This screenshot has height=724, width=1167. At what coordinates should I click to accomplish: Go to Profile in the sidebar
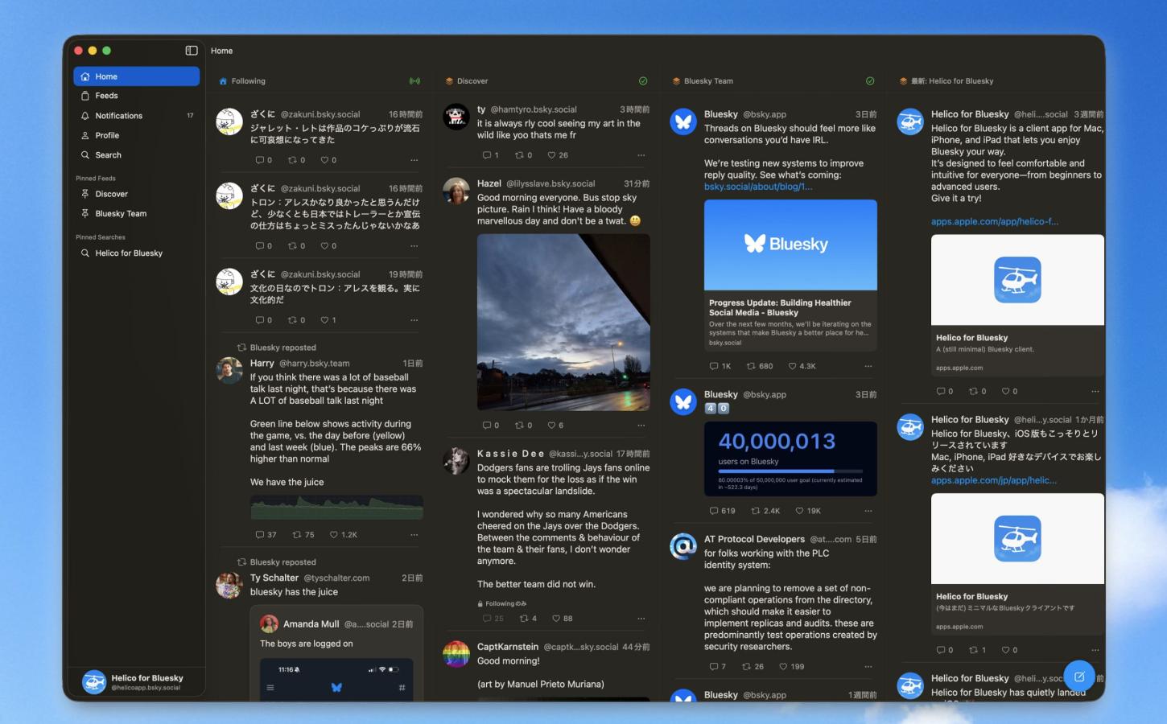[x=137, y=135]
